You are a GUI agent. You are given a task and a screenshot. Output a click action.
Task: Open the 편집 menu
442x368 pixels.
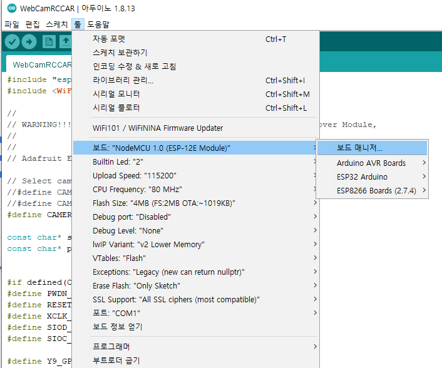click(x=33, y=24)
